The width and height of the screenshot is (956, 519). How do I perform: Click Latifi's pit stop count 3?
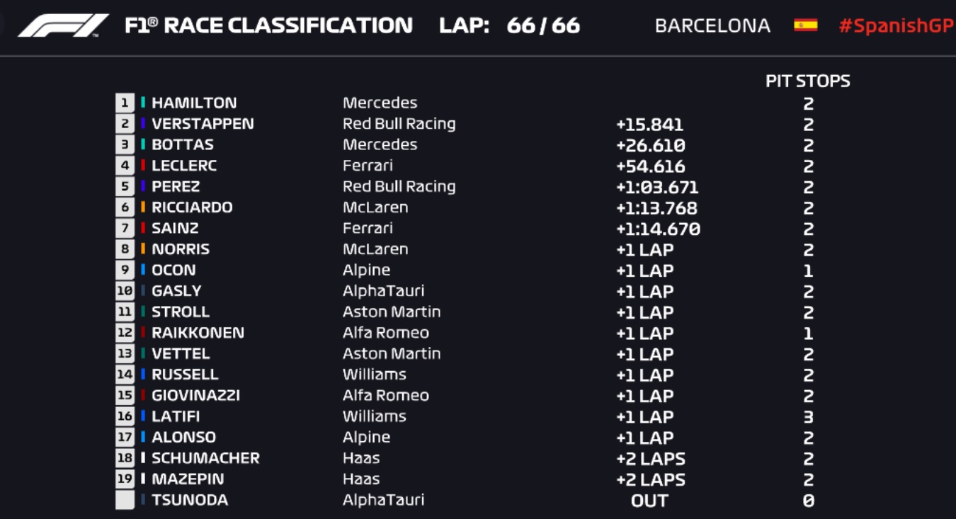point(808,417)
